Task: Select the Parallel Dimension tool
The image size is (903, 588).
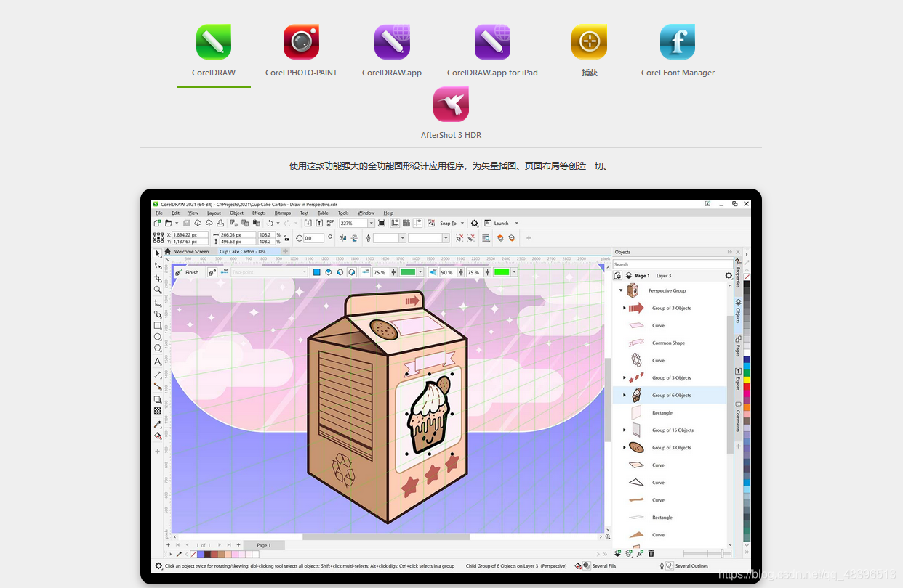Action: (157, 375)
